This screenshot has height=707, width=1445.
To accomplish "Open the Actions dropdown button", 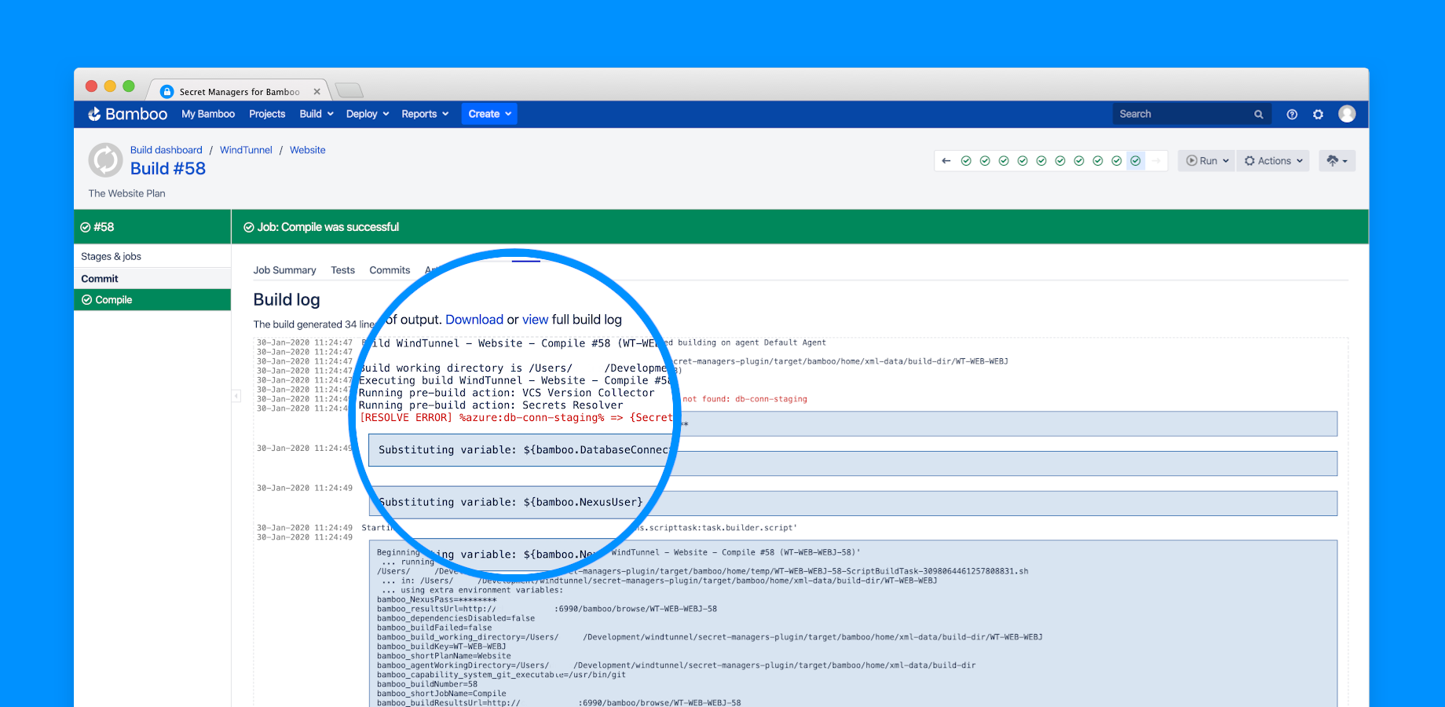I will click(x=1274, y=161).
